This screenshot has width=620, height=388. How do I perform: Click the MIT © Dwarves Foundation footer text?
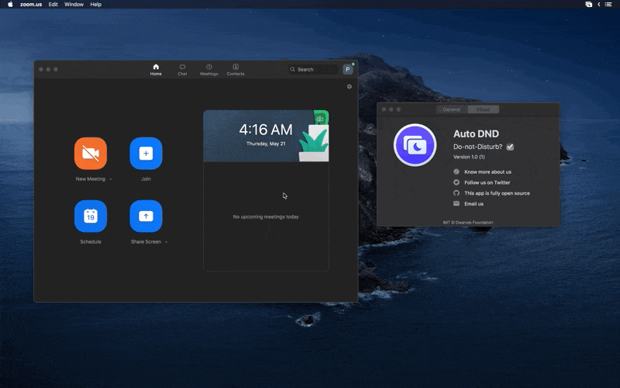pos(468,223)
